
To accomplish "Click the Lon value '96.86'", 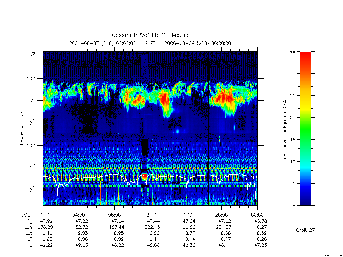I will (x=189, y=227).
